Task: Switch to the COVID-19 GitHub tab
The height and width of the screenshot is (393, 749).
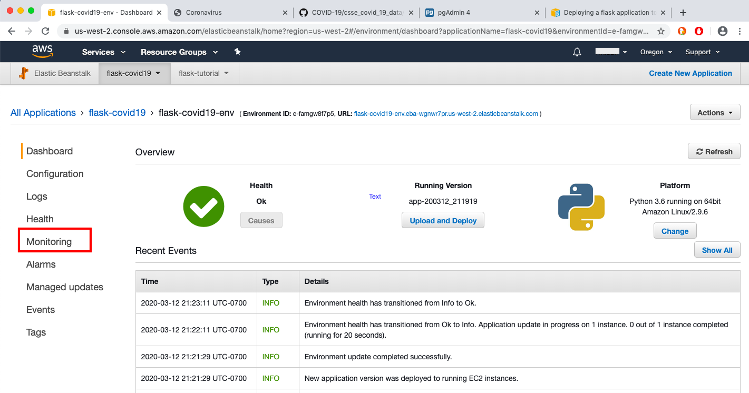Action: (356, 13)
